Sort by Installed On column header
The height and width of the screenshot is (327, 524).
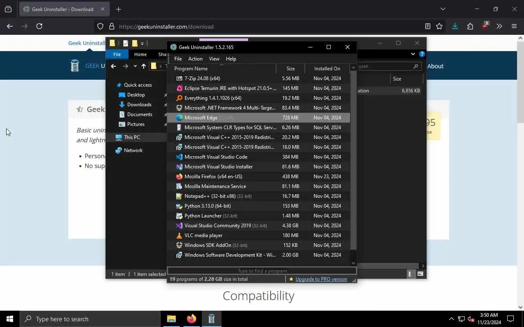[327, 68]
